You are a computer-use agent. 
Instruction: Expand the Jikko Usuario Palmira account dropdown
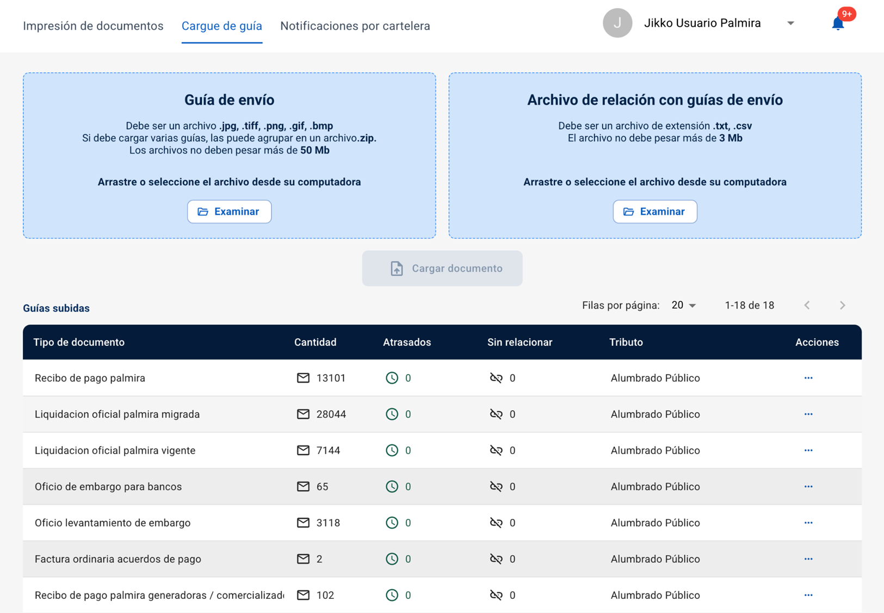click(790, 23)
